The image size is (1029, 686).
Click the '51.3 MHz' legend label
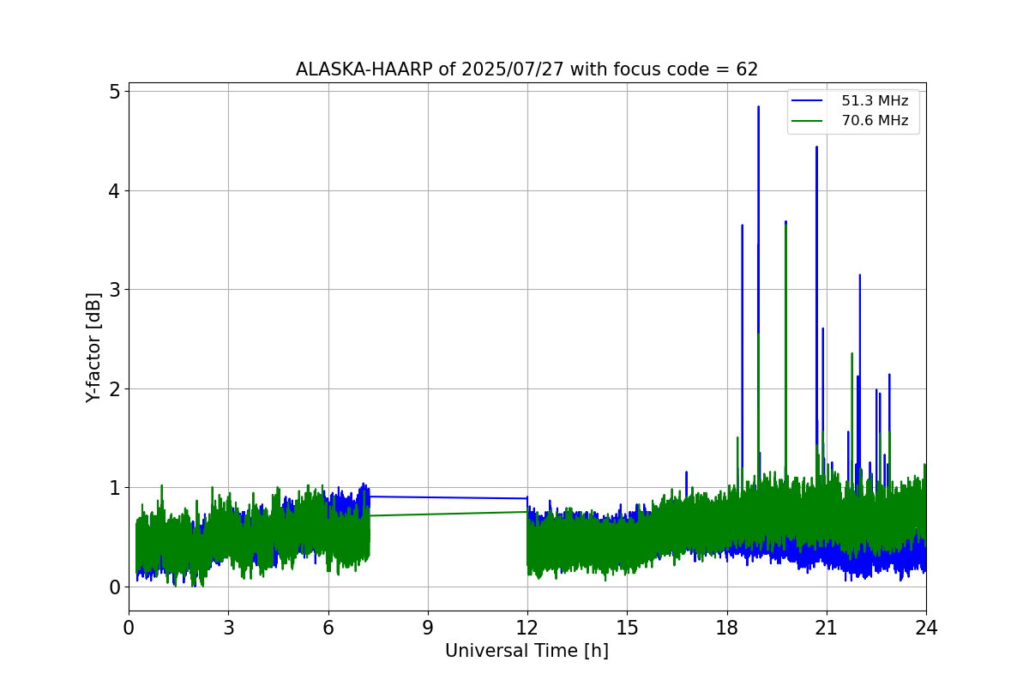875,101
